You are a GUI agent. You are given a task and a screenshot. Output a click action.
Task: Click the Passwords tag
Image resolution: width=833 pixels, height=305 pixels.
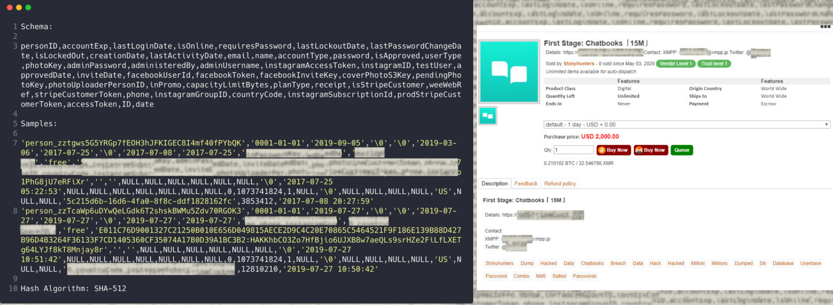585,276
